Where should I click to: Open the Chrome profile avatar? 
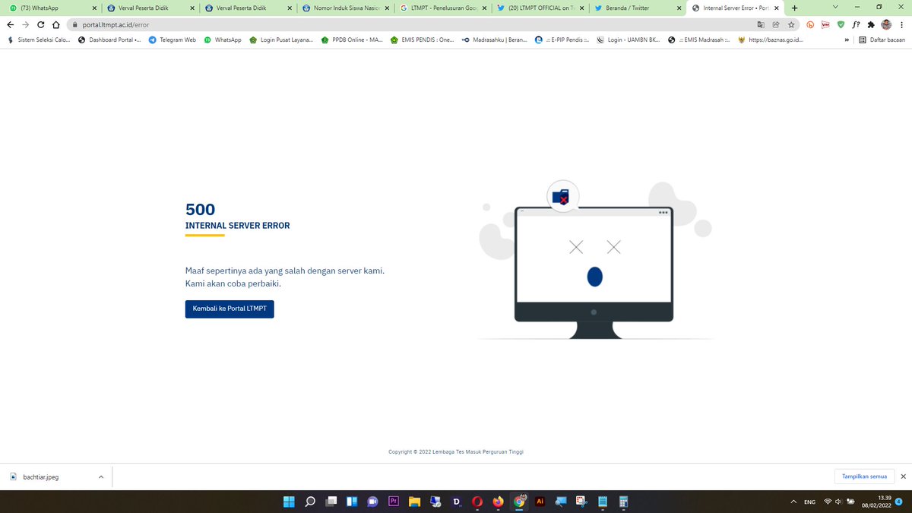click(x=886, y=24)
